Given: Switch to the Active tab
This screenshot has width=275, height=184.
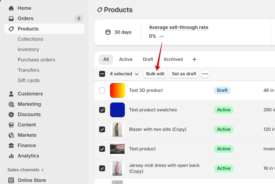Looking at the screenshot, I should pyautogui.click(x=126, y=59).
